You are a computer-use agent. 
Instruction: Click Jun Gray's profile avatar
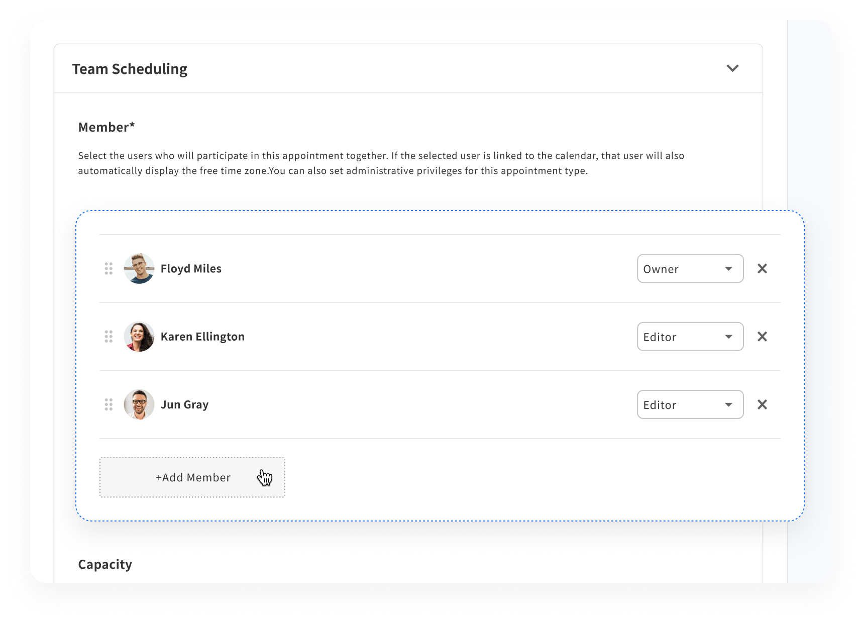(139, 404)
